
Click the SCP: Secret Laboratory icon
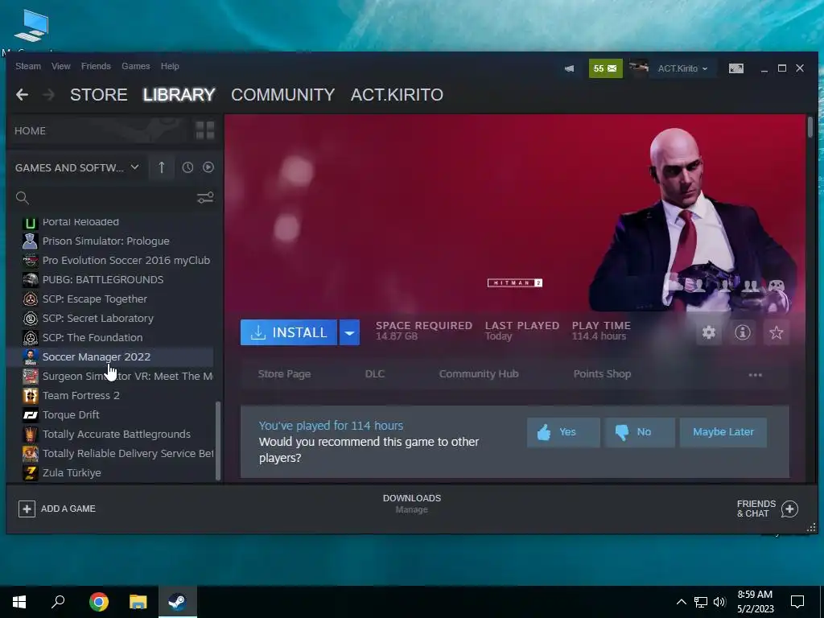(31, 318)
